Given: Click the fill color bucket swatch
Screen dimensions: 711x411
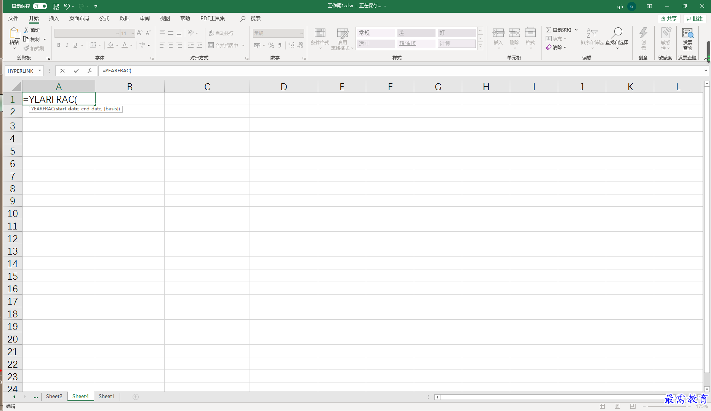Looking at the screenshot, I should 110,45.
